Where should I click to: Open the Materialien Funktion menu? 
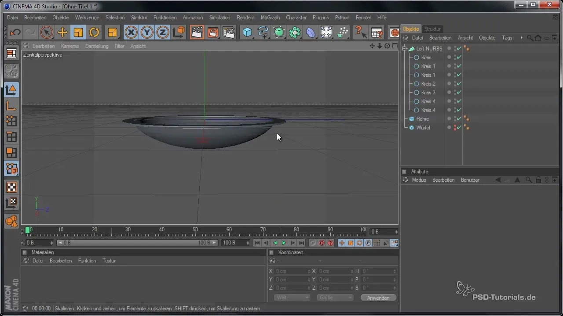point(87,261)
